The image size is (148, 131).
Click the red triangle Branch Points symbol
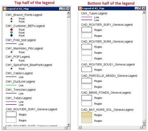tap(12, 19)
